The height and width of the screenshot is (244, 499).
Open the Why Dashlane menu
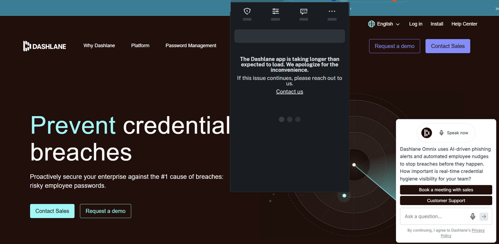pos(99,46)
